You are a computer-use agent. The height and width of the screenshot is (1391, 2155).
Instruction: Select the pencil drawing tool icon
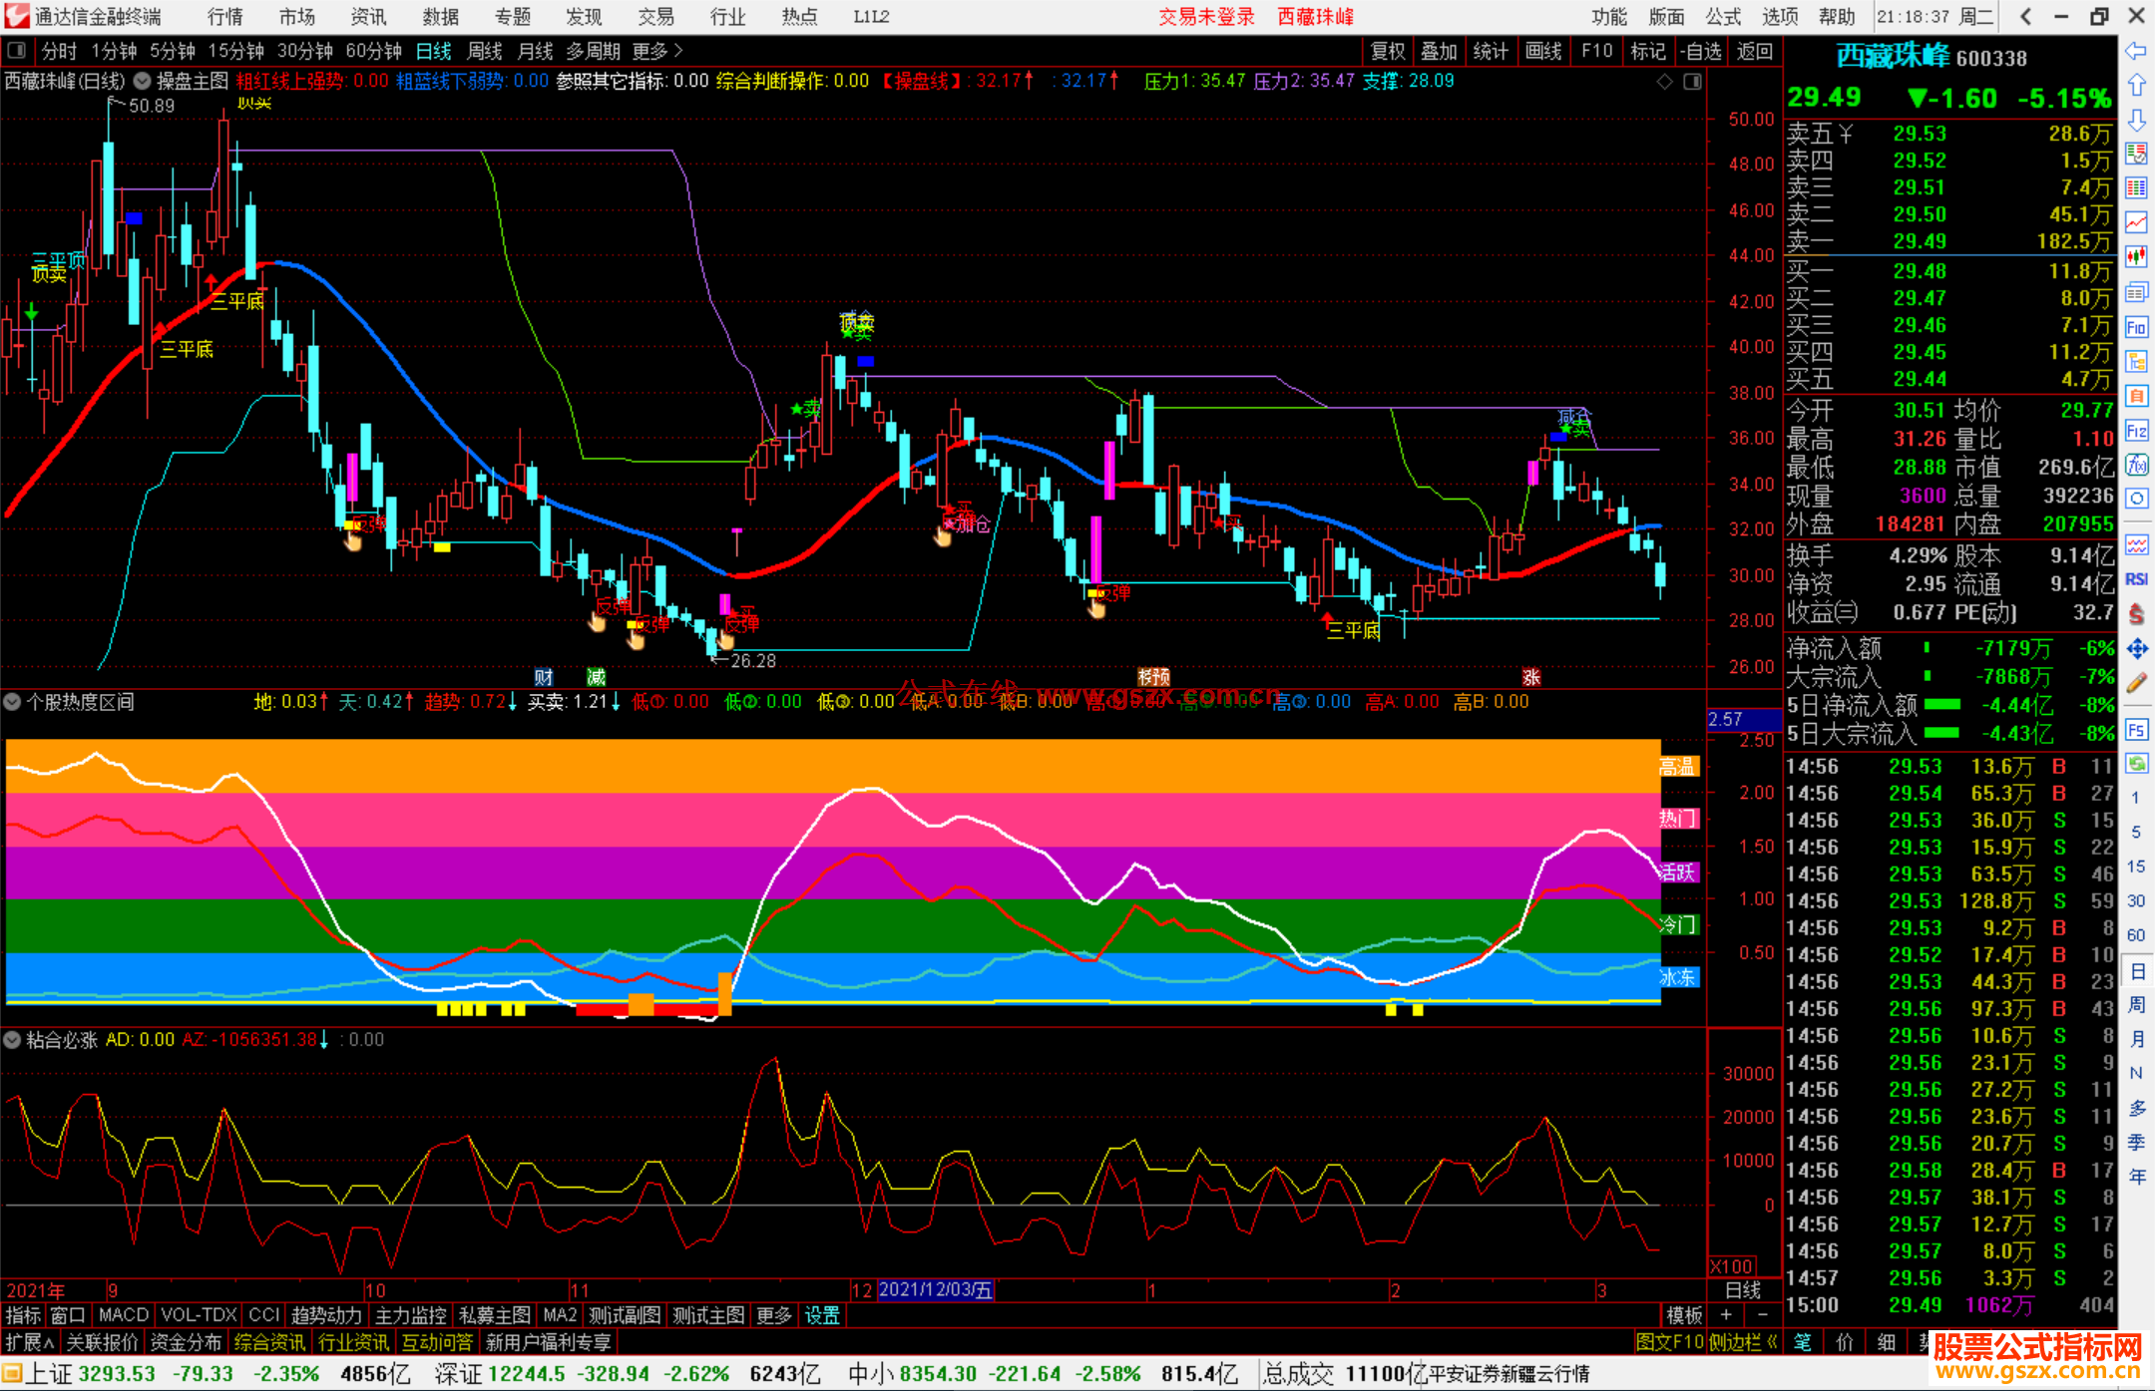tap(2136, 684)
